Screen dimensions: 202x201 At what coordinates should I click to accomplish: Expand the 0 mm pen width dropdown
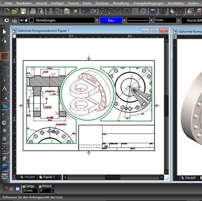coord(178,20)
